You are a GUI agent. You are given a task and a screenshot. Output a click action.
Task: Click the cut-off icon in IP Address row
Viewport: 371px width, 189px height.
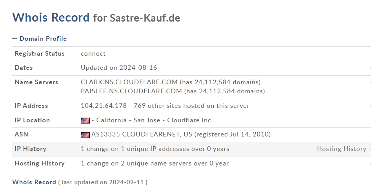click(370, 106)
